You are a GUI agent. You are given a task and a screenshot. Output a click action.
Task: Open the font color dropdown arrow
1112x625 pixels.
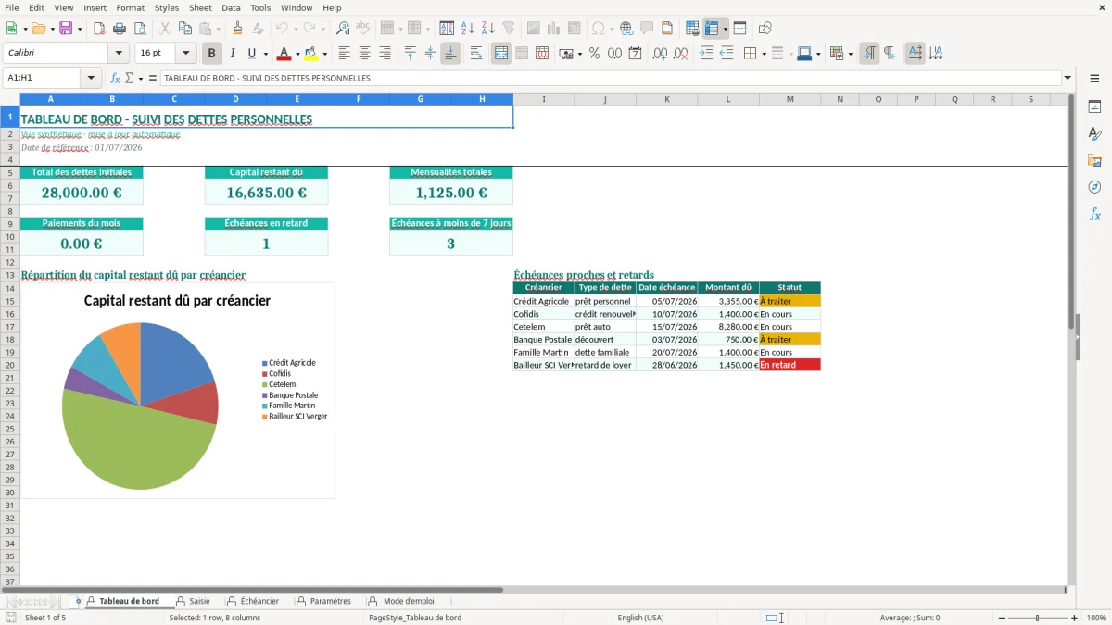(x=297, y=54)
